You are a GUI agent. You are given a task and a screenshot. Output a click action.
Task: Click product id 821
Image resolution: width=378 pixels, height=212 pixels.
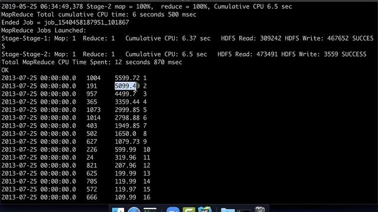(x=92, y=165)
